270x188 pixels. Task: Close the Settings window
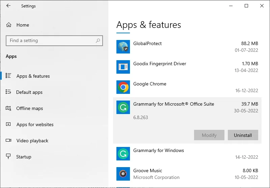click(x=262, y=6)
